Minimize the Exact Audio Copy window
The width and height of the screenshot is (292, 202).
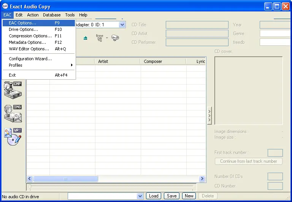268,6
